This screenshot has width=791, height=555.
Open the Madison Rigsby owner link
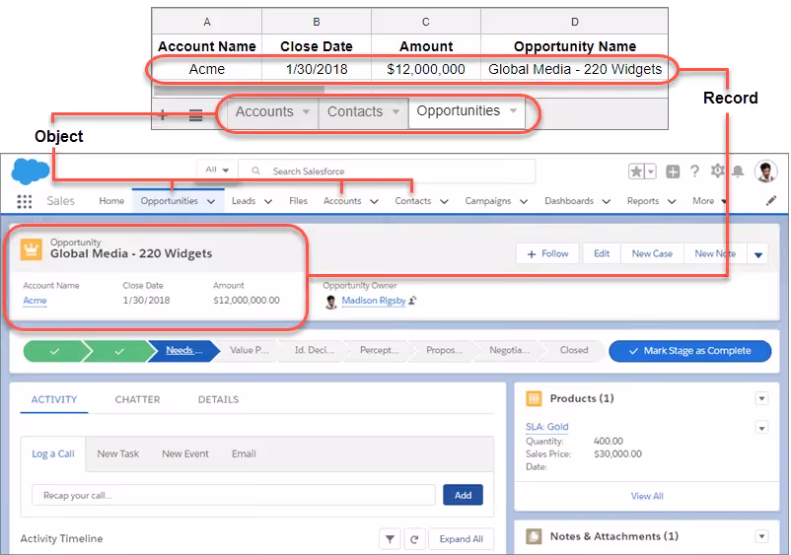click(374, 301)
